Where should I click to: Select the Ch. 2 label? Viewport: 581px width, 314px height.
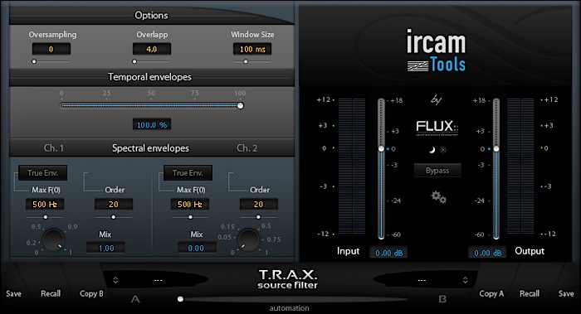(247, 148)
